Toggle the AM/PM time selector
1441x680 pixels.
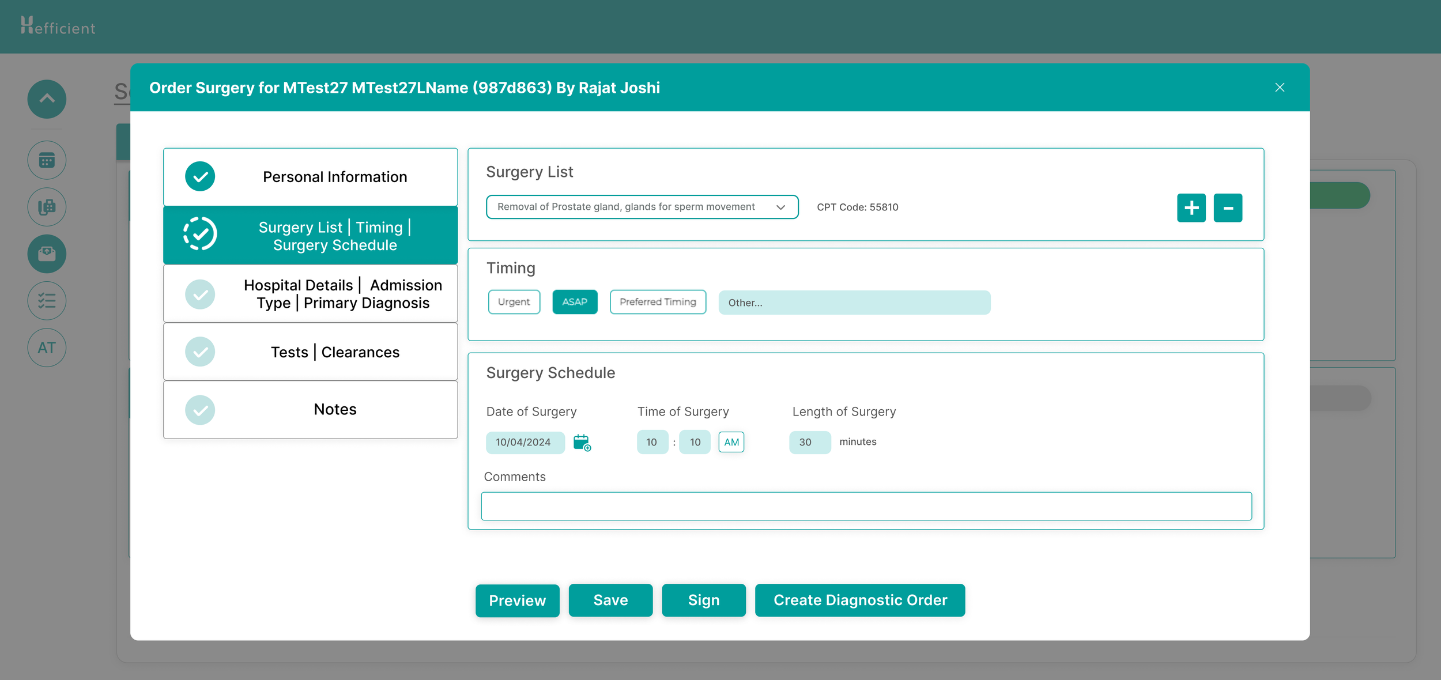(x=731, y=442)
